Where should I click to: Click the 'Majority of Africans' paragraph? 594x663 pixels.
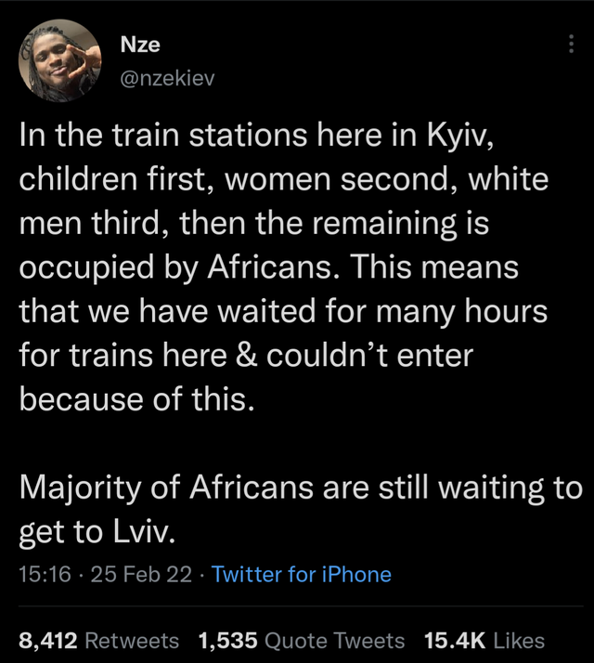click(x=301, y=510)
